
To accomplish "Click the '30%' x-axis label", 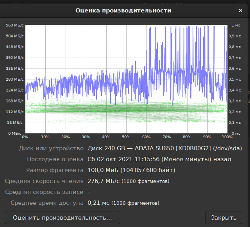I will tap(86, 137).
